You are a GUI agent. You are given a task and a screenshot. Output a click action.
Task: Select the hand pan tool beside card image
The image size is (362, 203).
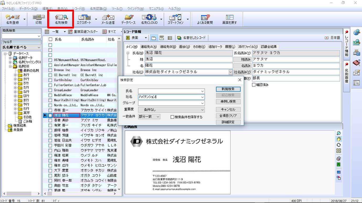(x=339, y=139)
